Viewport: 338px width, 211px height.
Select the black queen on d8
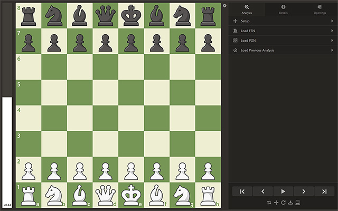pos(106,15)
